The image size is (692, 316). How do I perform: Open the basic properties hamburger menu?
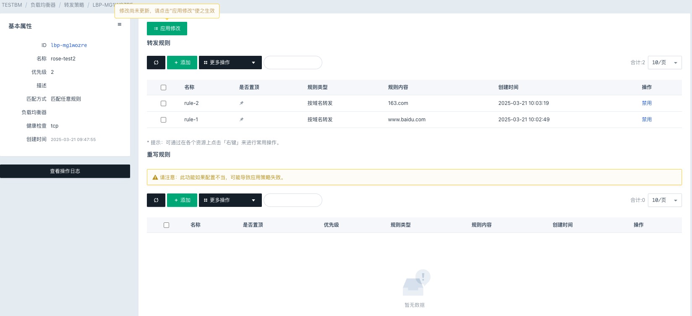(x=120, y=25)
